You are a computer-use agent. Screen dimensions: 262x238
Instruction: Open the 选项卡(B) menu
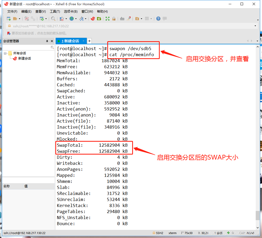[x=71, y=12]
